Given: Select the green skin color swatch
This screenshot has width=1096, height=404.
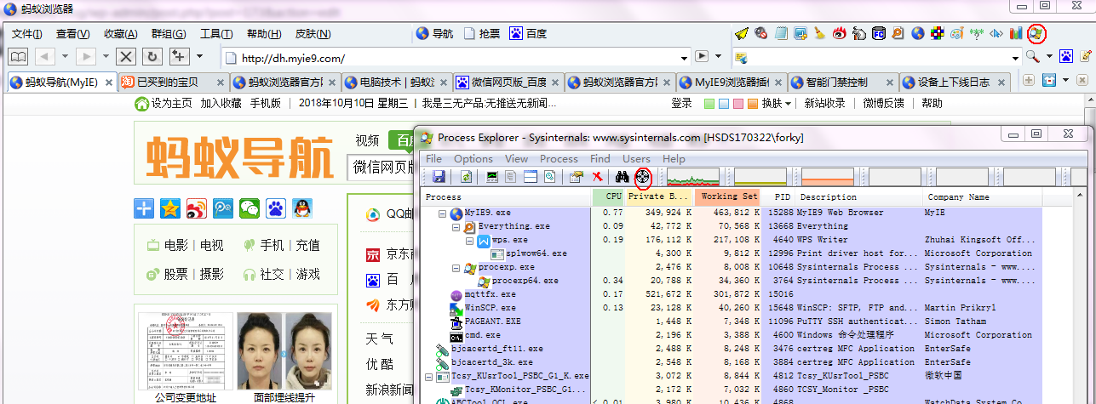Looking at the screenshot, I should point(709,104).
